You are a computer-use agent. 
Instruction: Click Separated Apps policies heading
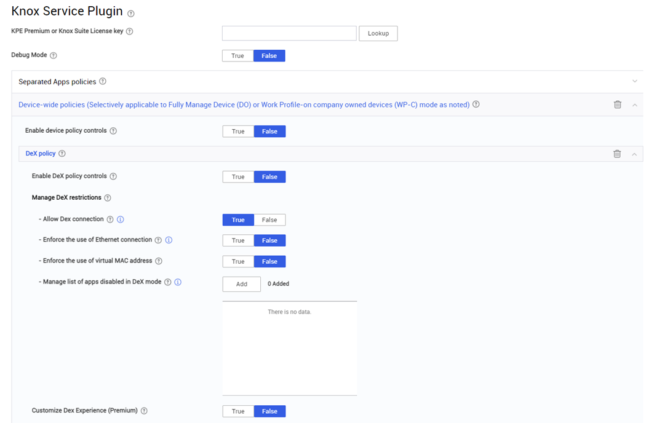point(57,82)
